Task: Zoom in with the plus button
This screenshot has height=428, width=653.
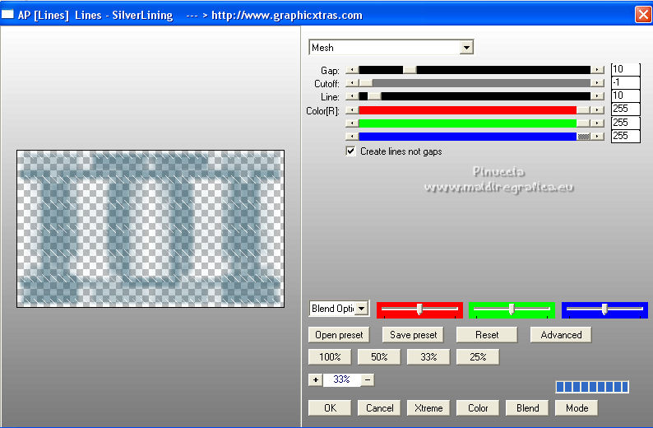Action: pos(316,379)
